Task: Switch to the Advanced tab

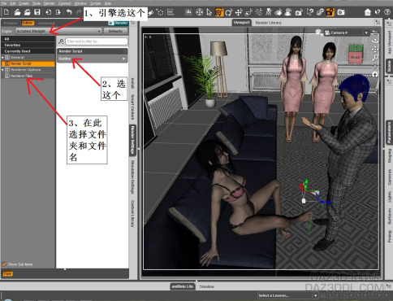Action: pyautogui.click(x=46, y=24)
